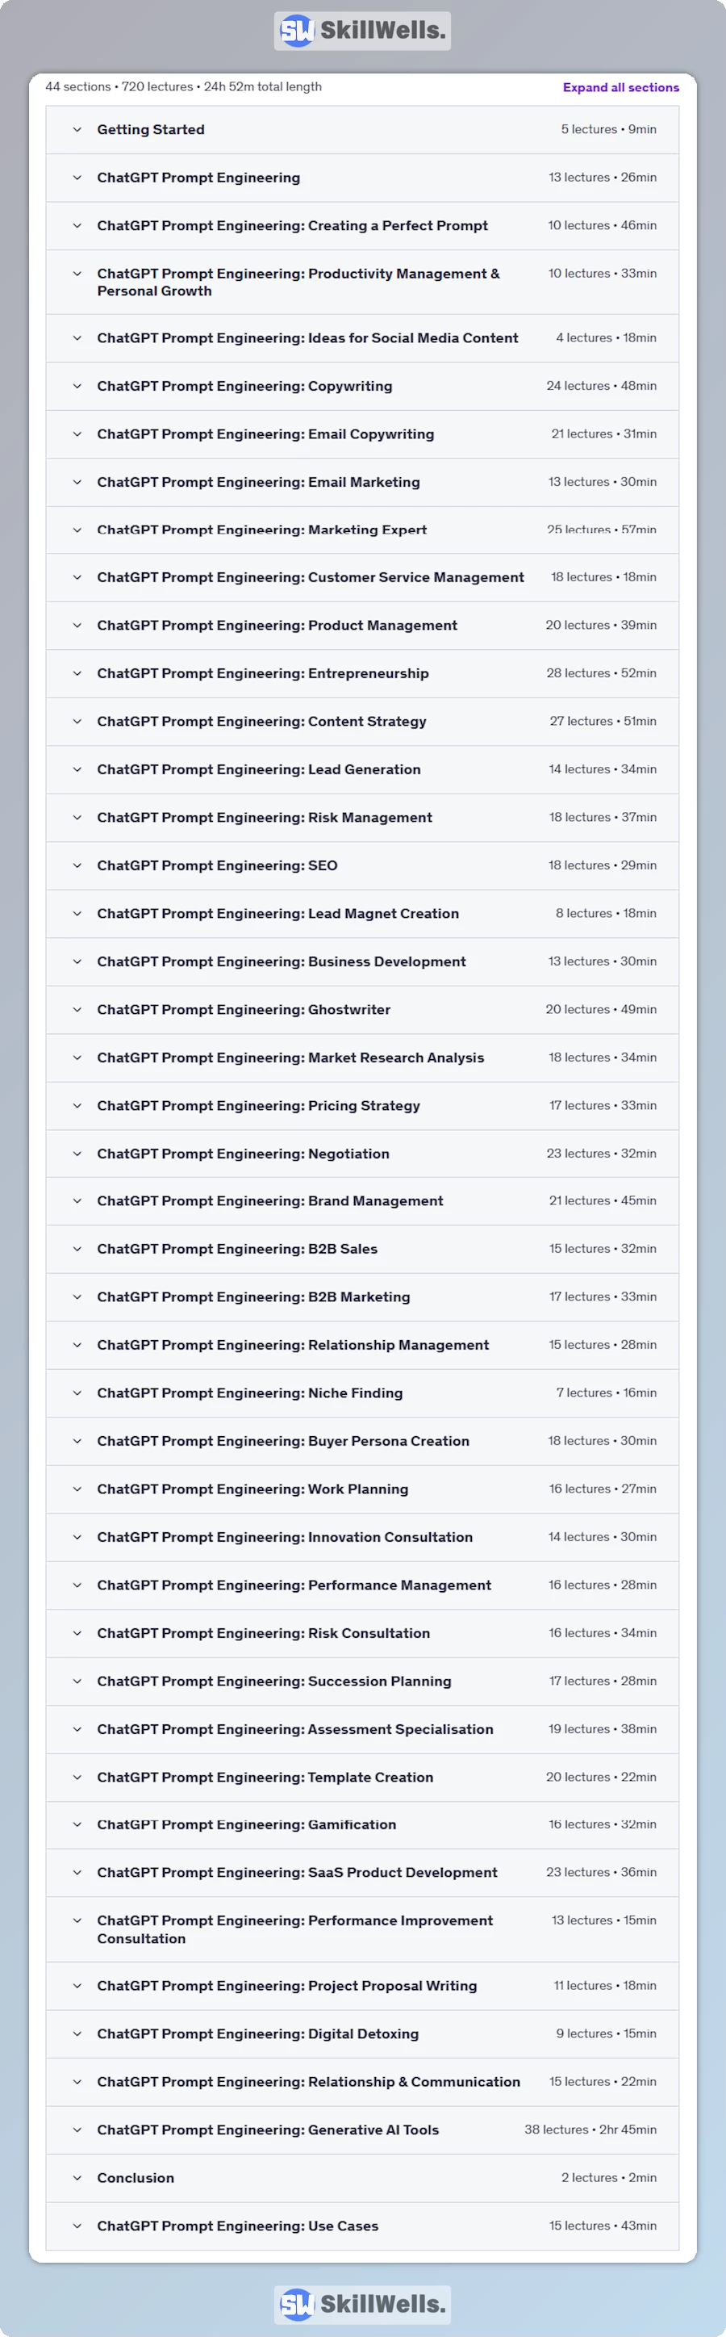
Task: Expand the Content Strategy section chevron
Action: pyautogui.click(x=77, y=722)
